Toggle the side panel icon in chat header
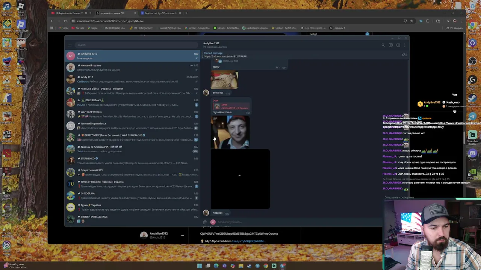This screenshot has width=481, height=270. tap(398, 45)
